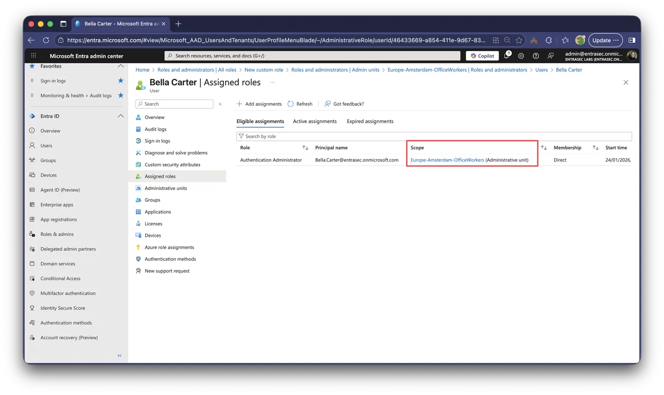Image resolution: width=664 pixels, height=395 pixels.
Task: Open Diagnose and solve problems
Action: (x=176, y=153)
